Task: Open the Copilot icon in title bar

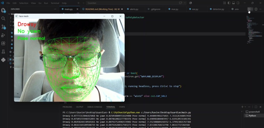Action: 181,3
